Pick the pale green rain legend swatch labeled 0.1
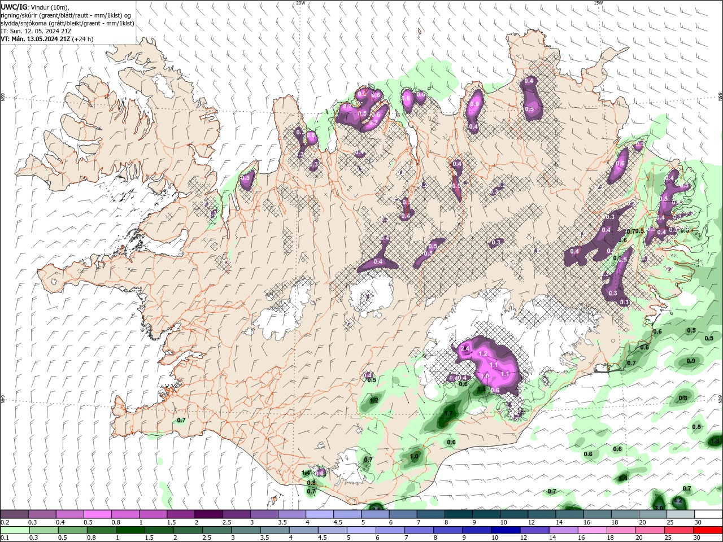 pyautogui.click(x=15, y=530)
